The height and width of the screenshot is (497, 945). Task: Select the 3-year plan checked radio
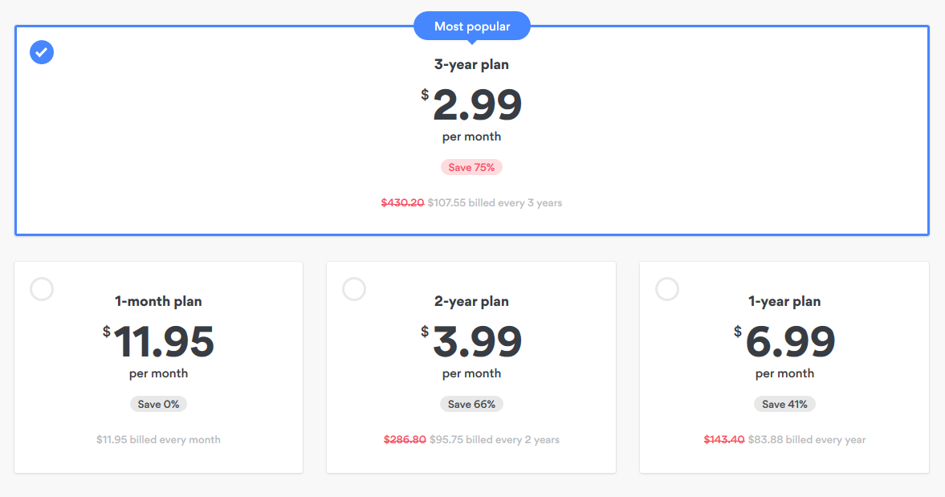point(42,52)
